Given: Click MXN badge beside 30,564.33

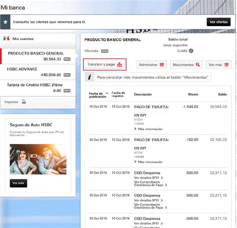Looking at the screenshot, I should point(67,59).
